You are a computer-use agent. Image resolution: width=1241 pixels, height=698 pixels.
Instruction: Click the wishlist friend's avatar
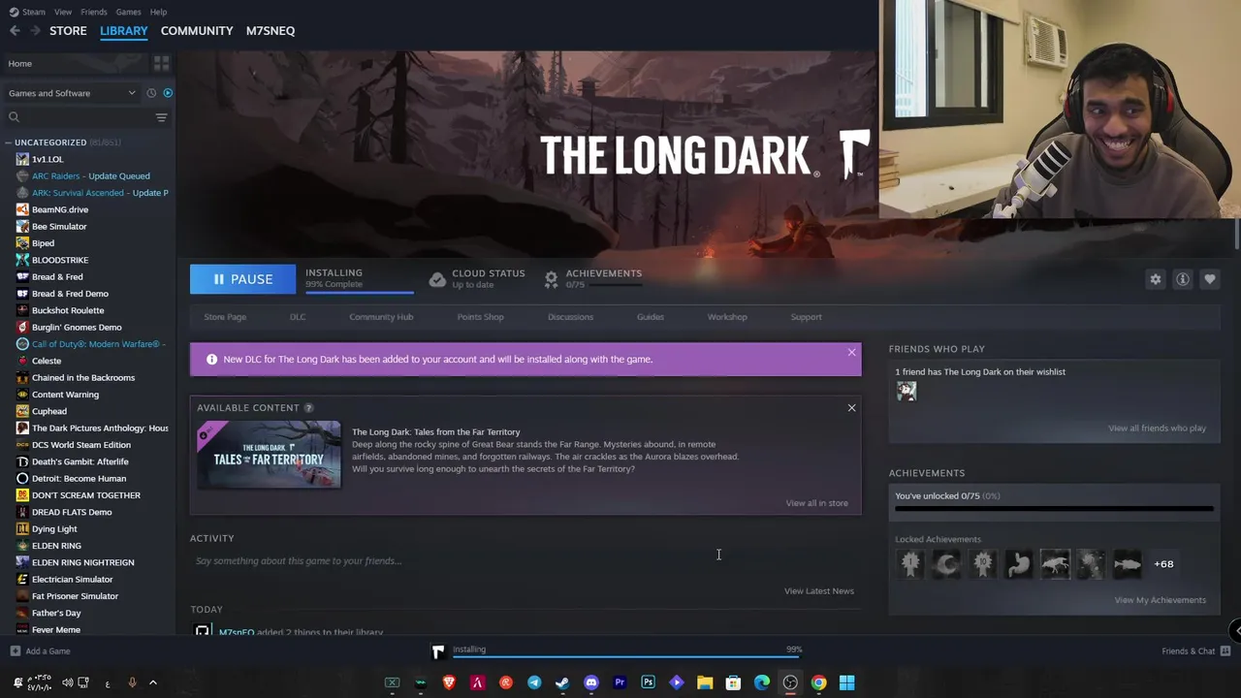907,391
